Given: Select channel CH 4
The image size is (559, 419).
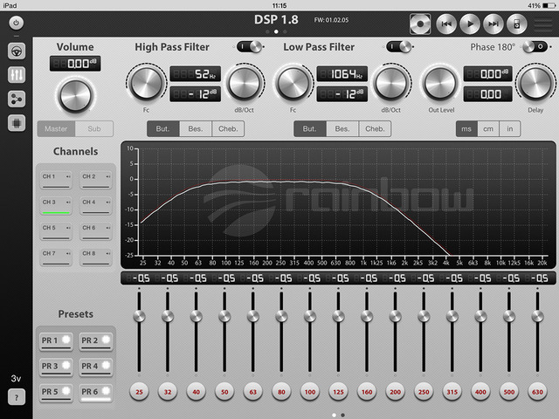Looking at the screenshot, I should click(96, 206).
